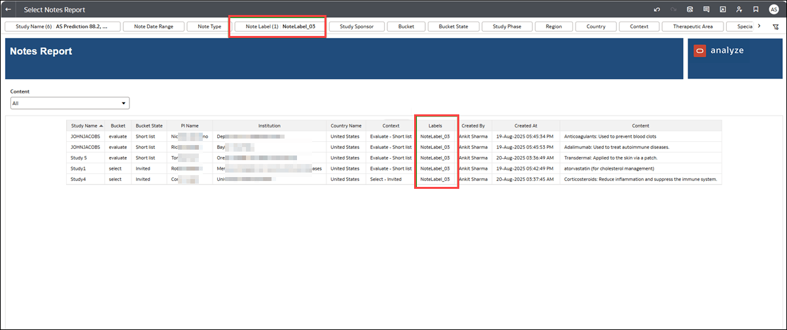Click the Bucket State column header

coord(149,125)
